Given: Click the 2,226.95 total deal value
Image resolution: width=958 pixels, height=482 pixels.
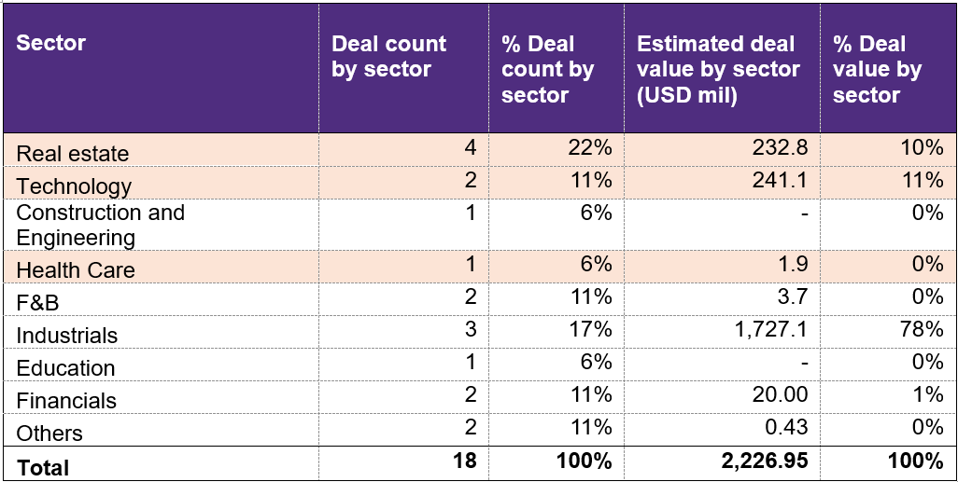Looking at the screenshot, I should pyautogui.click(x=763, y=461).
